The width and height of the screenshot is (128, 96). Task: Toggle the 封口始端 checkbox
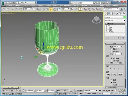click(x=111, y=58)
